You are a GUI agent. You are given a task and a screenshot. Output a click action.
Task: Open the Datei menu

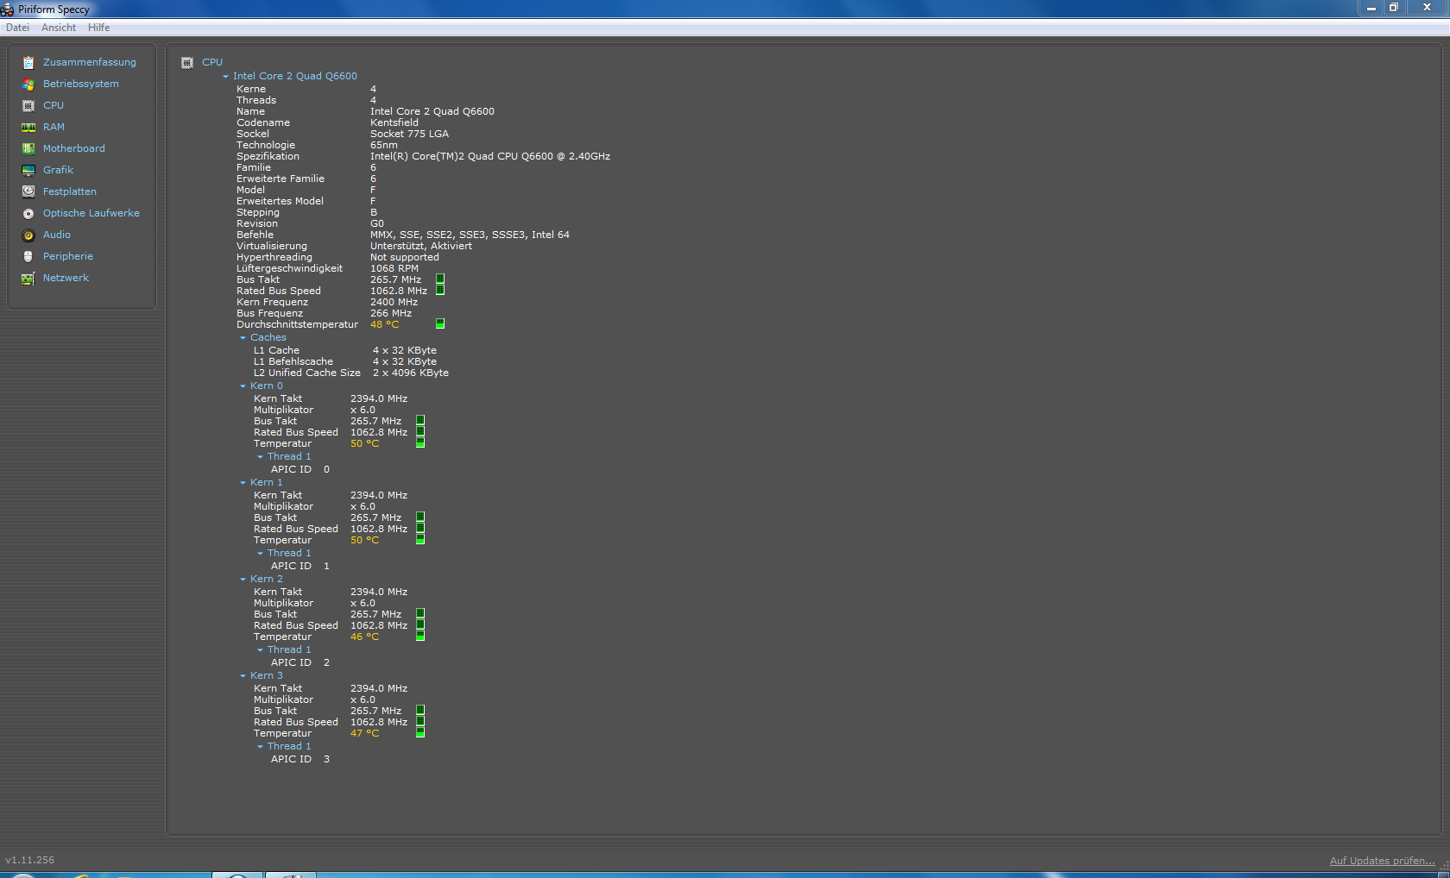coord(17,28)
